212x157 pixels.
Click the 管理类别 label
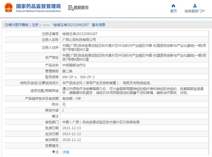[52, 71]
